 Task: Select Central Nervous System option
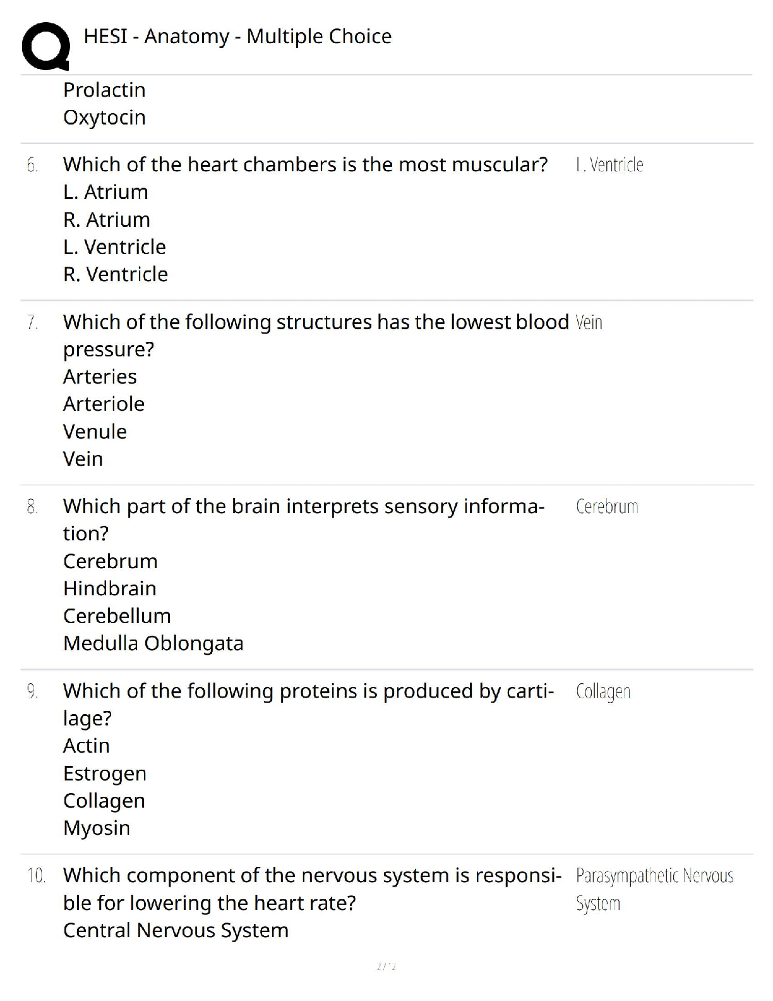point(176,930)
